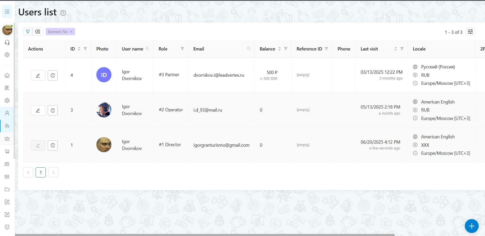Click the user profile avatar photo
The image size is (485, 236).
7,30
